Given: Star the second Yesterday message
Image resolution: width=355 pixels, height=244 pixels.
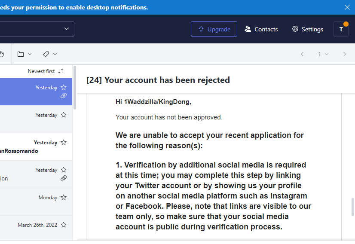Looking at the screenshot, I should click(x=64, y=115).
